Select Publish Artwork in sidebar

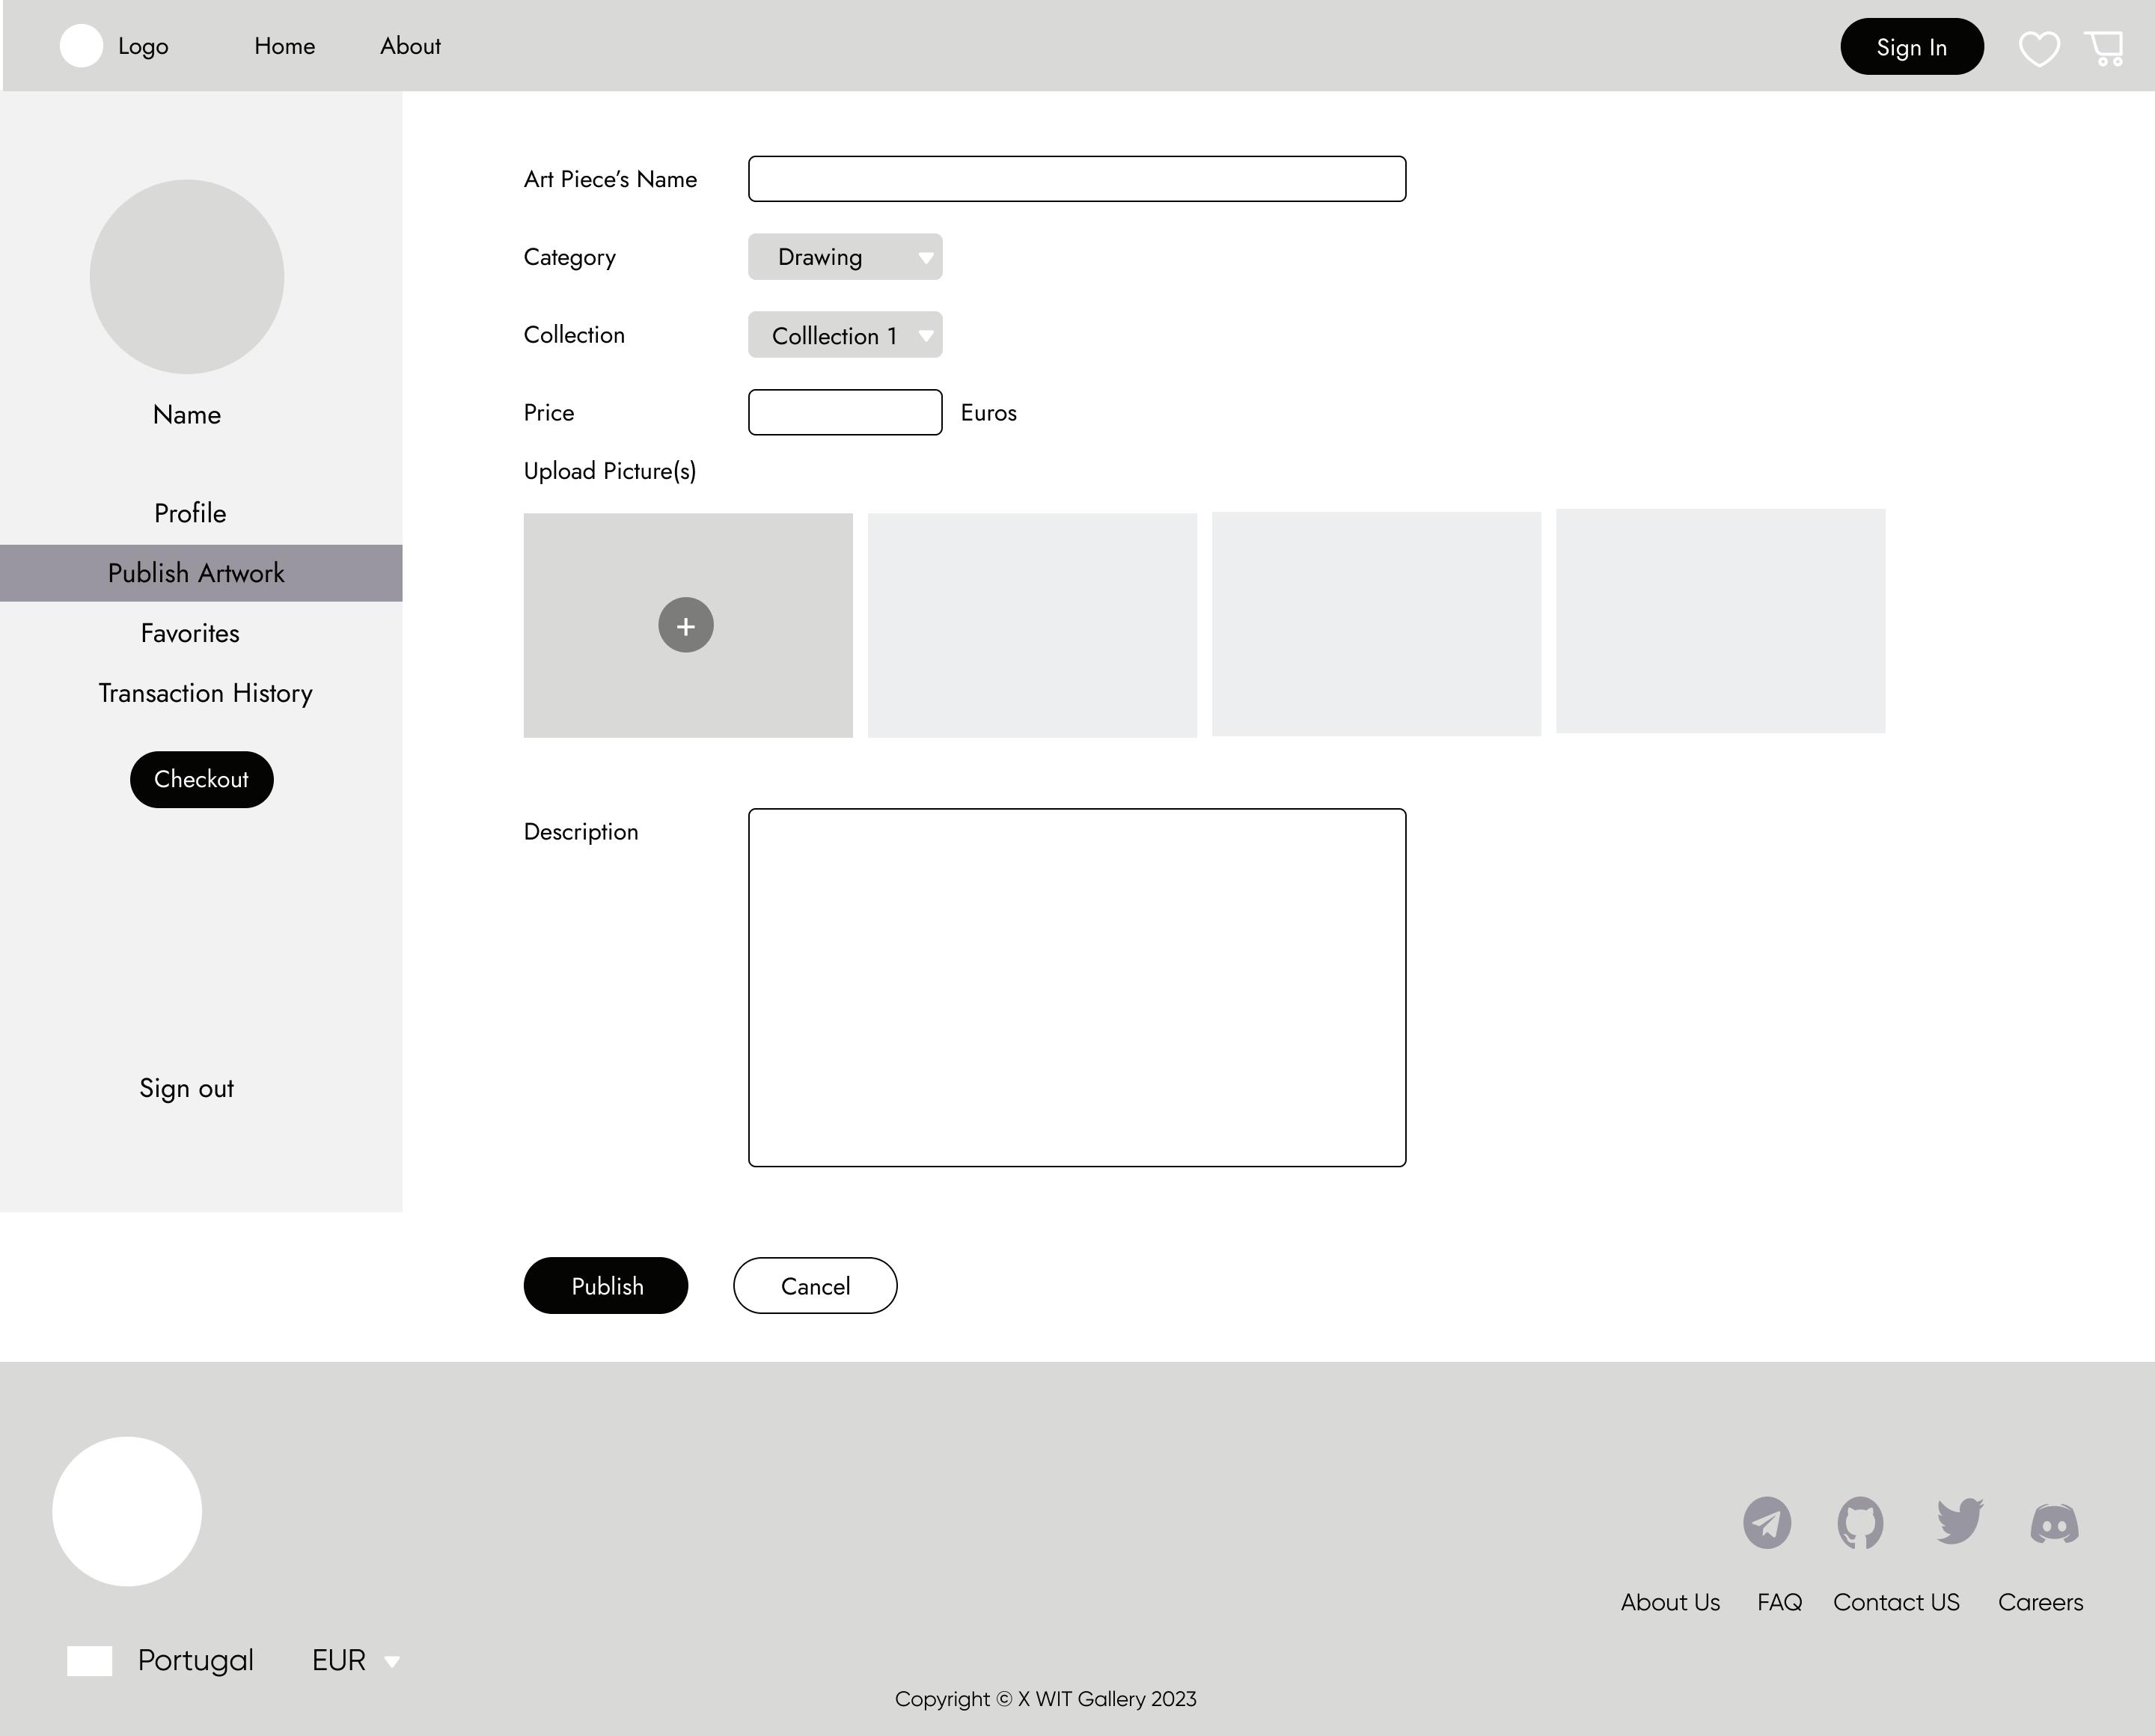click(197, 573)
